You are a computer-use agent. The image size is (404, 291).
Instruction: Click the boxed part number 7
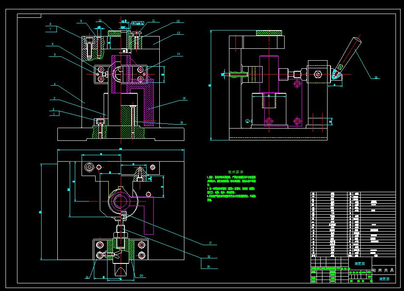pos(51,29)
